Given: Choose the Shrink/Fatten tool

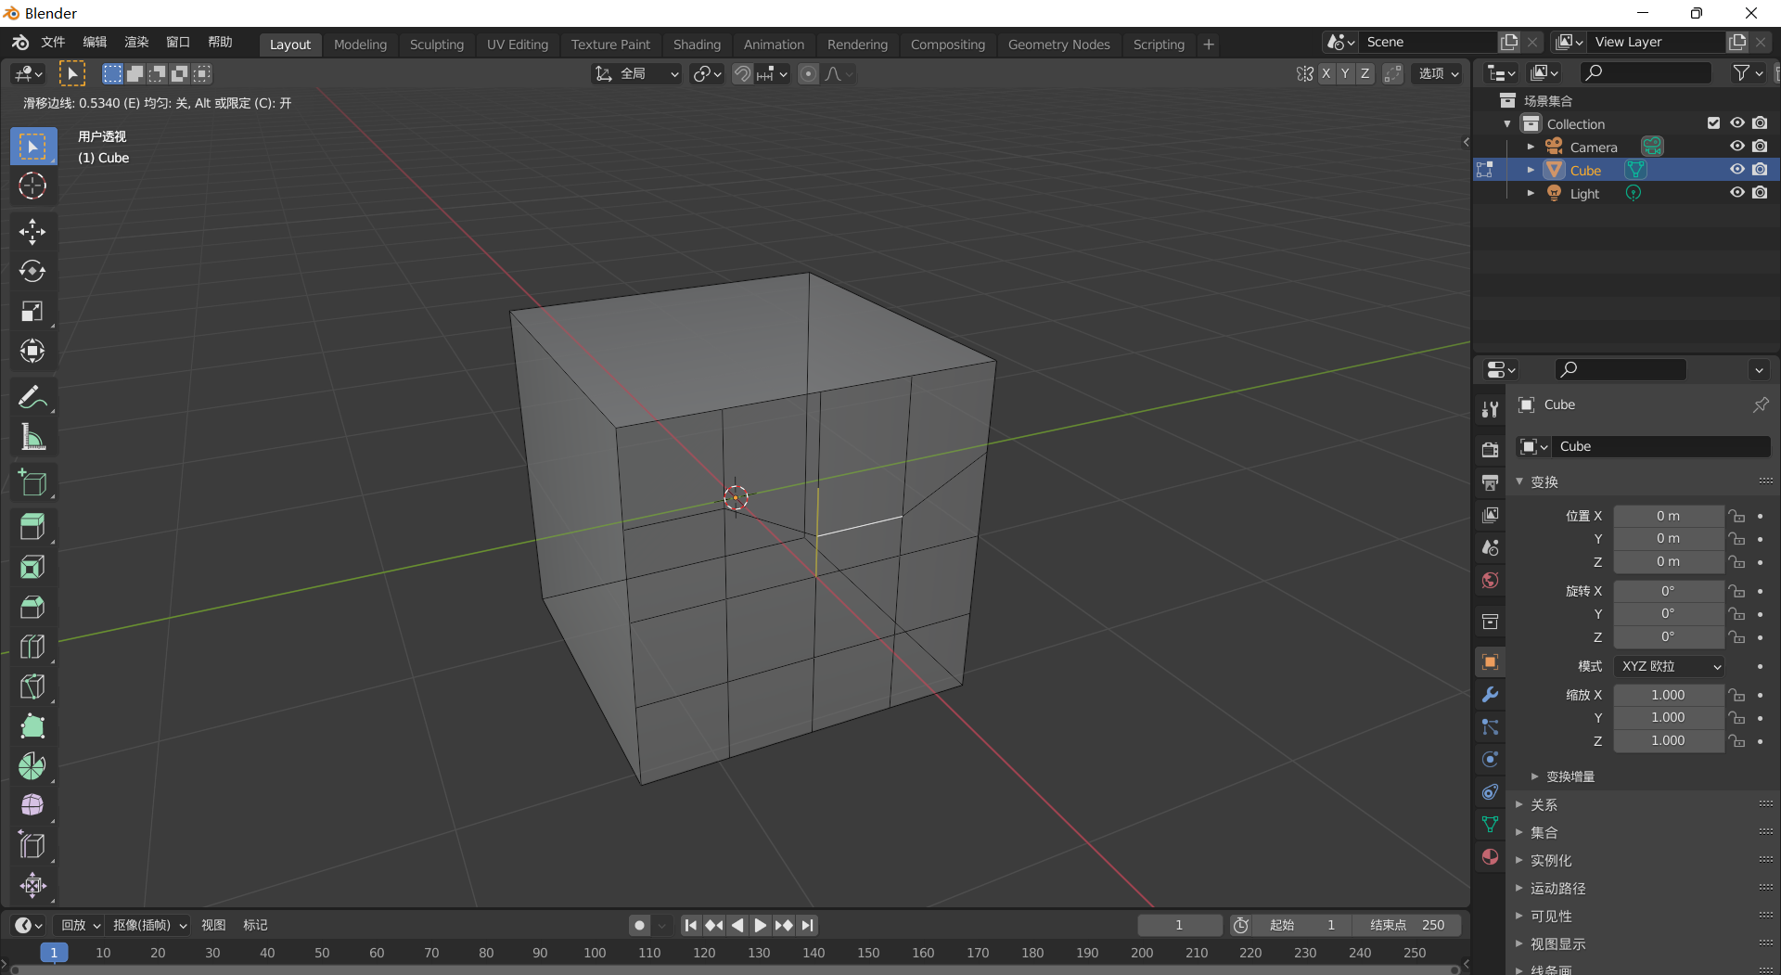Looking at the screenshot, I should pyautogui.click(x=32, y=885).
